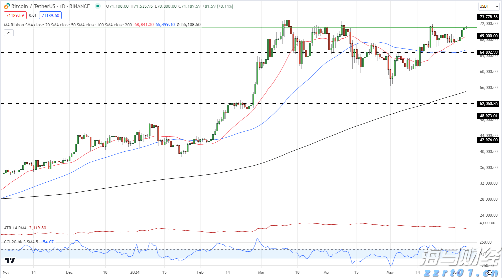This screenshot has height=278, width=502.
Task: Click the green market status dot
Action: pos(97,6)
